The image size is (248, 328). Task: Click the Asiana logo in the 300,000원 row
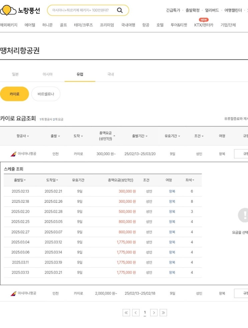pos(13,154)
